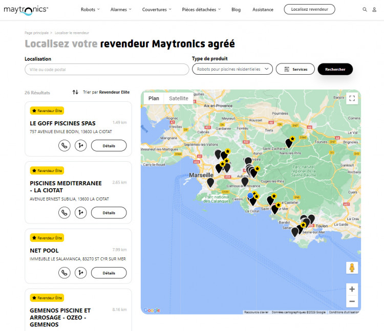Click the Maytronics logo
The image size is (384, 331).
tap(26, 10)
